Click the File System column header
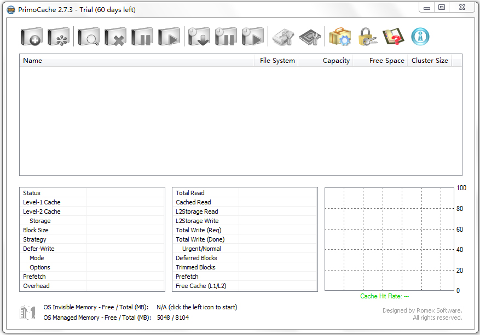Image resolution: width=480 pixels, height=335 pixels. 277,61
